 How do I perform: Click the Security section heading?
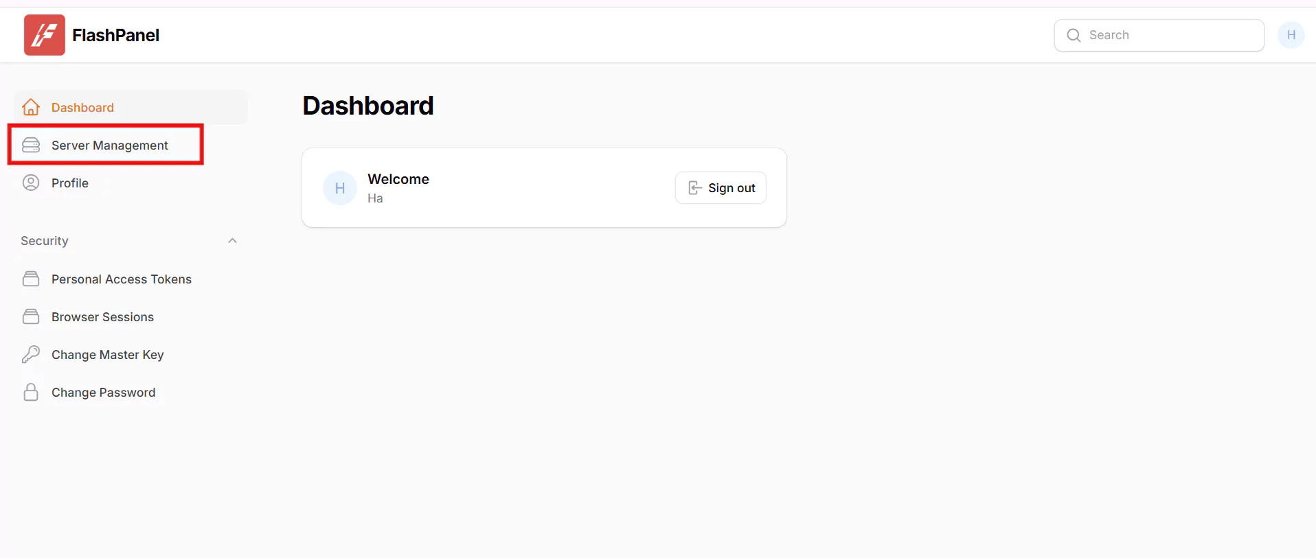pos(45,241)
